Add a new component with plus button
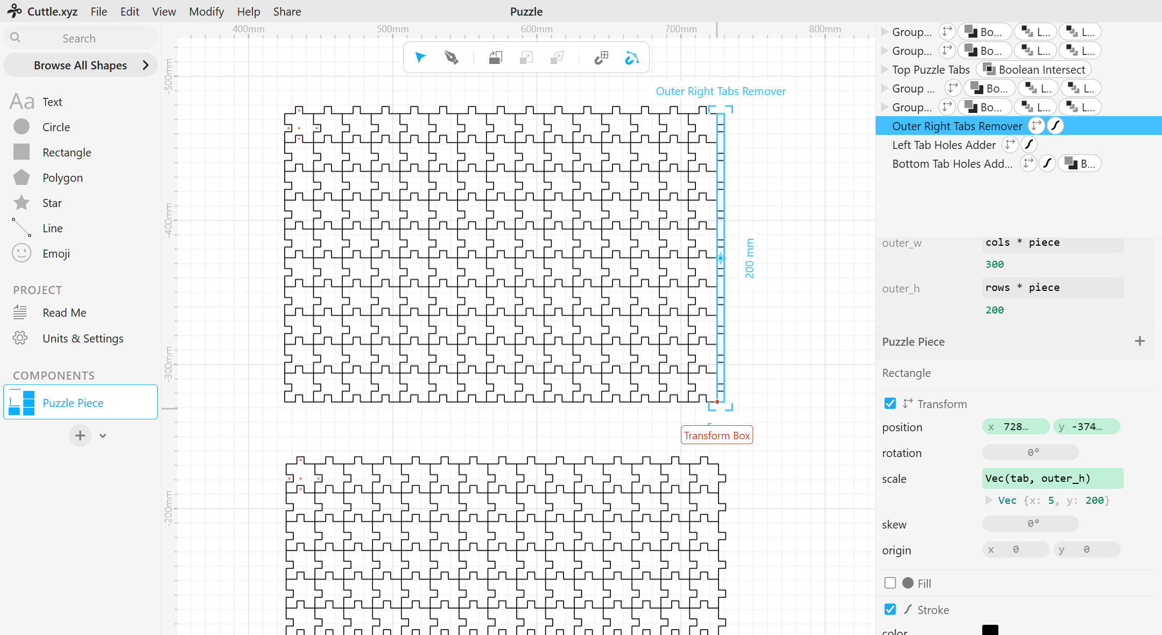 pos(80,436)
